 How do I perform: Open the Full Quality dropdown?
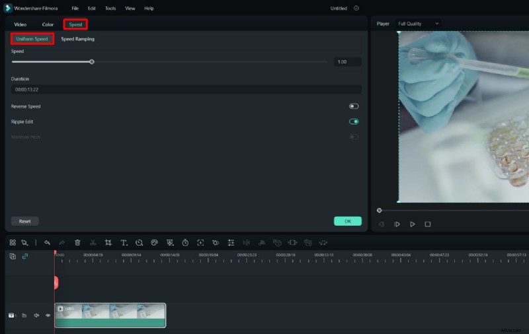pyautogui.click(x=418, y=24)
